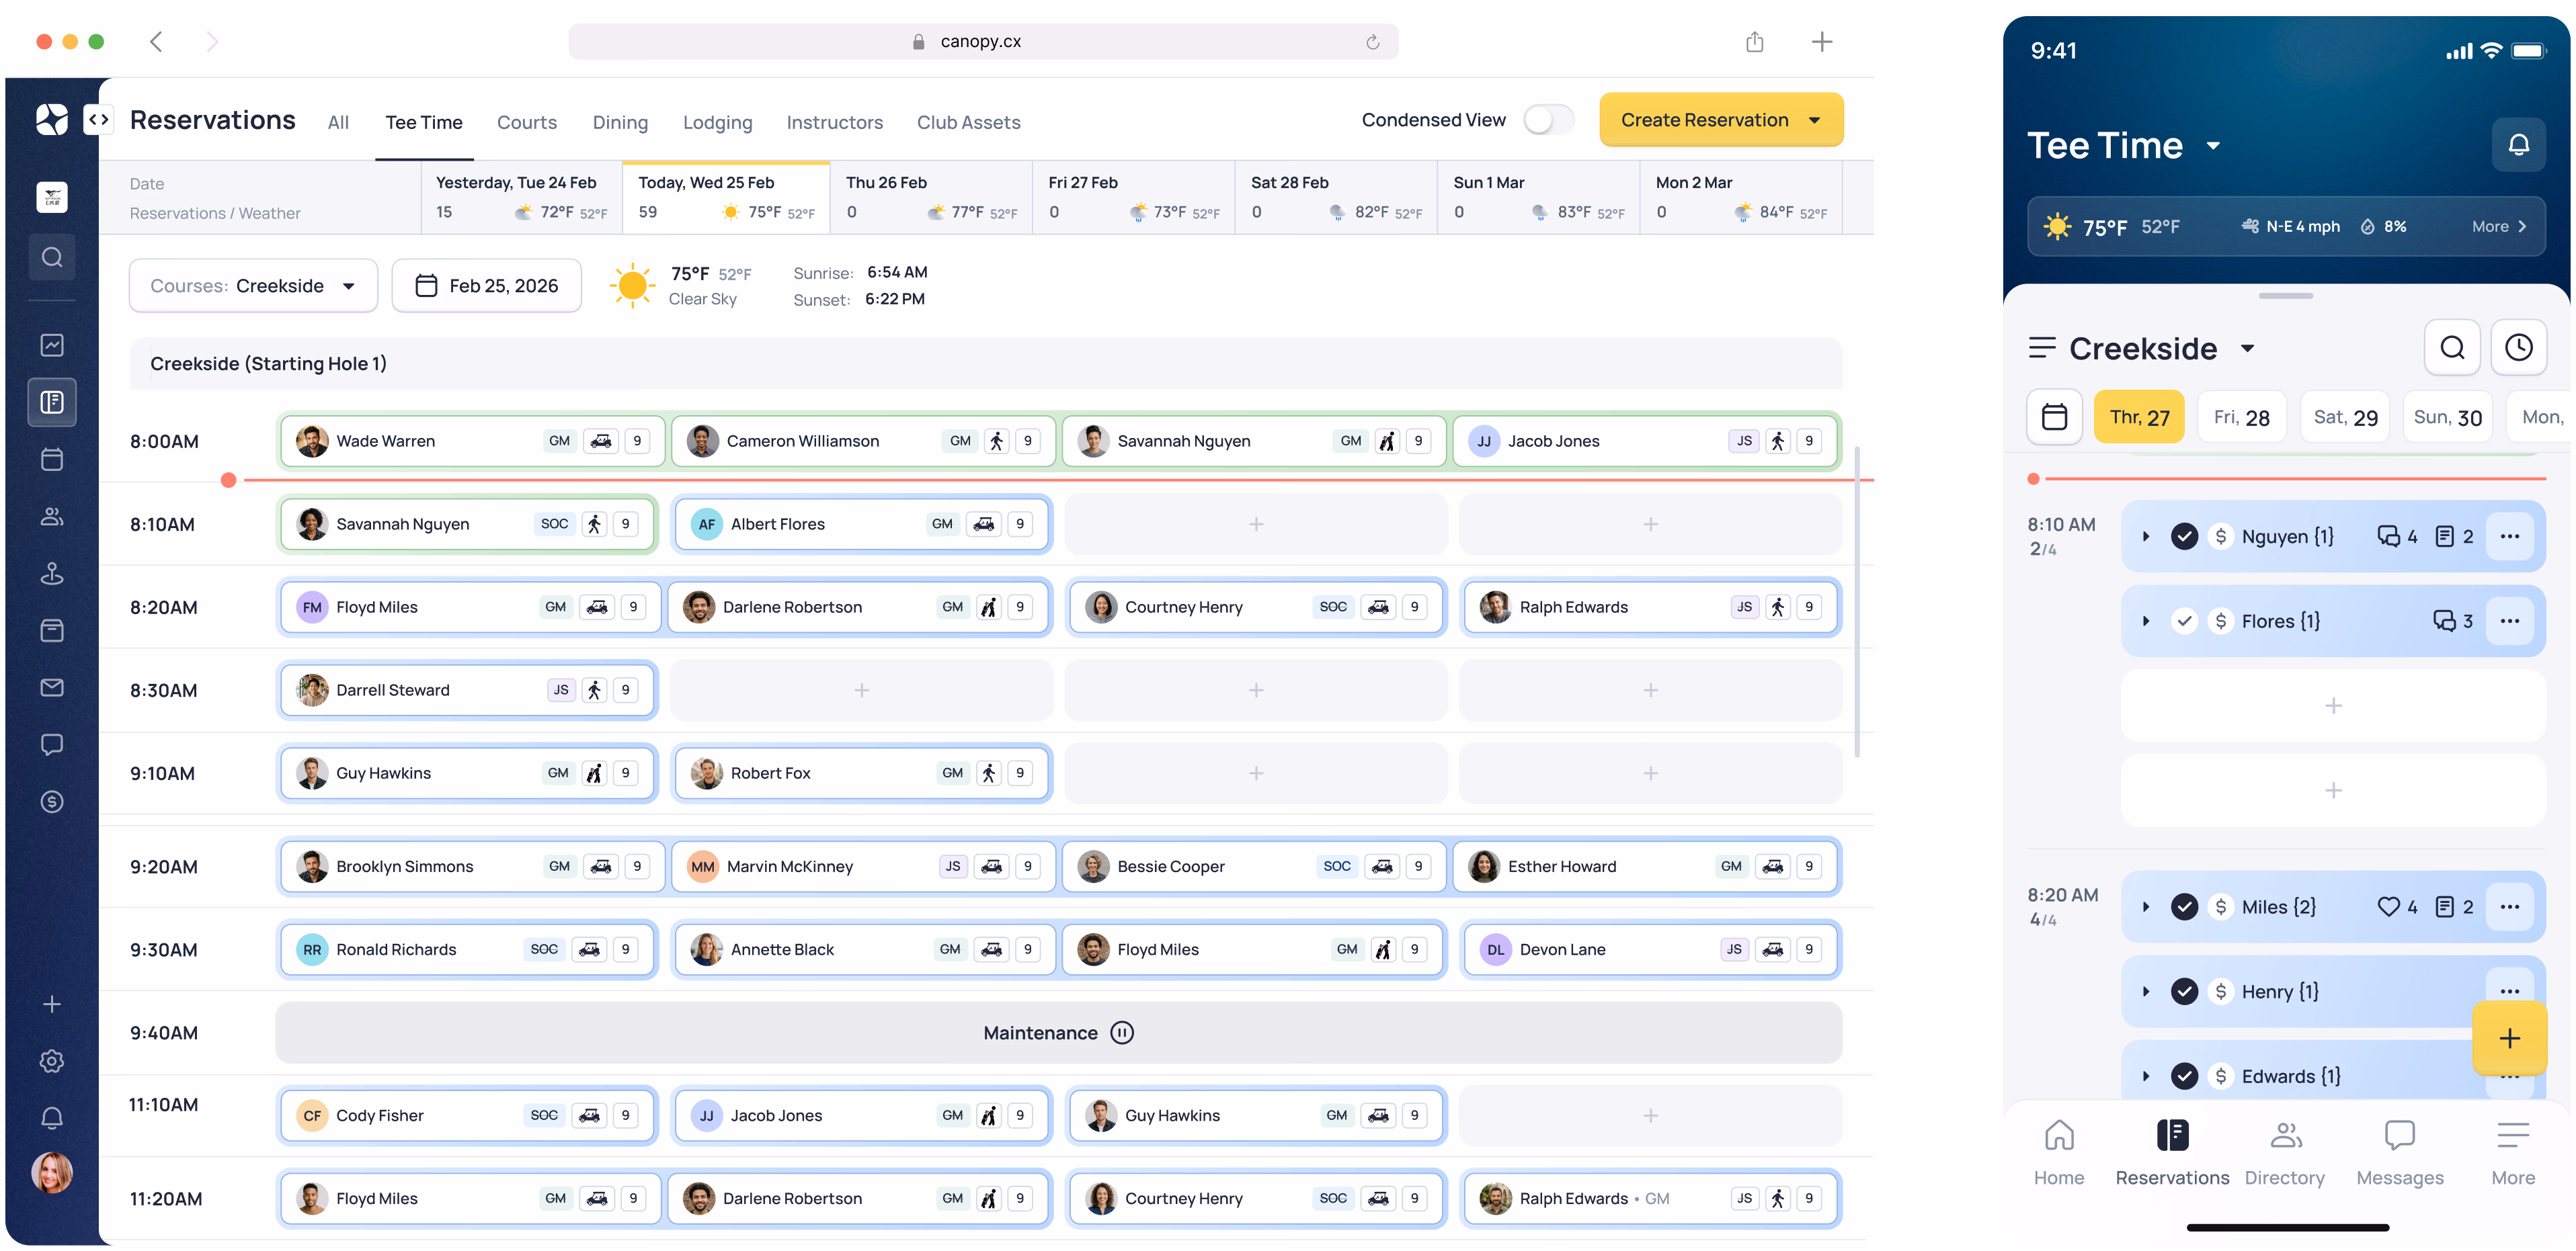
Task: Select the Thu 26 Feb column
Action: [x=931, y=197]
